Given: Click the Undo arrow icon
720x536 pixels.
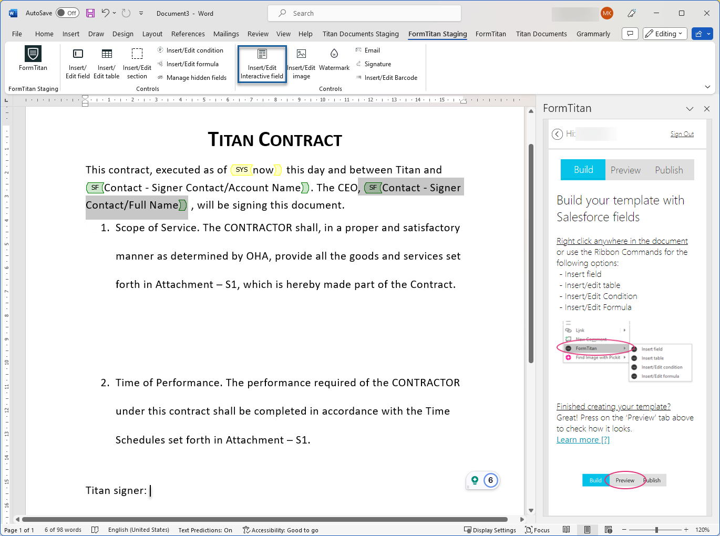Looking at the screenshot, I should [106, 13].
